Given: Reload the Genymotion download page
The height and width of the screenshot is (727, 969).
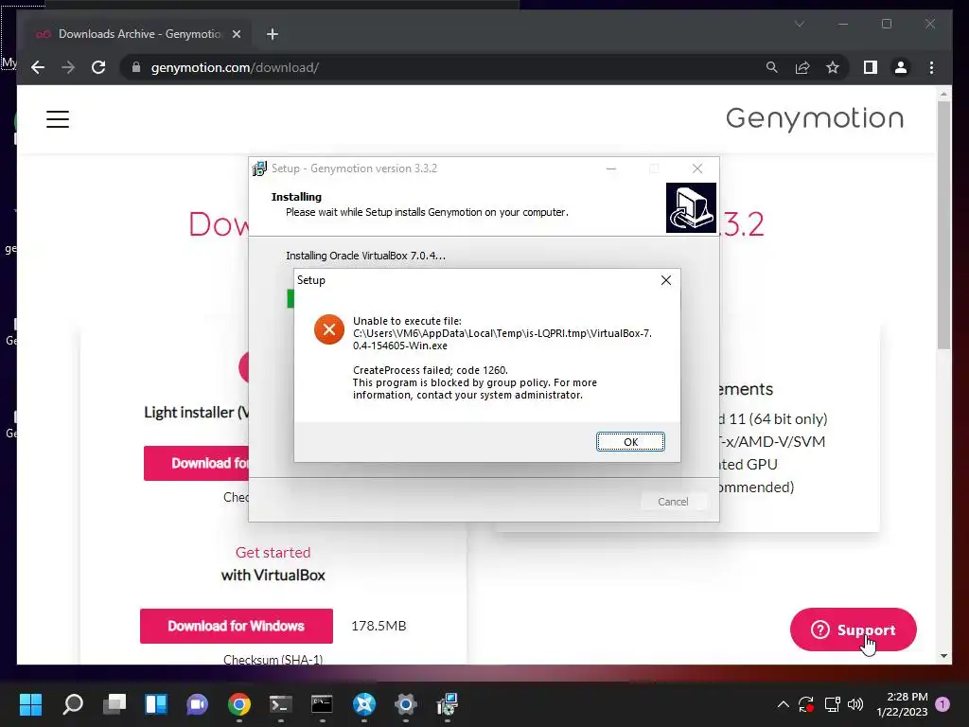Looking at the screenshot, I should [x=98, y=67].
